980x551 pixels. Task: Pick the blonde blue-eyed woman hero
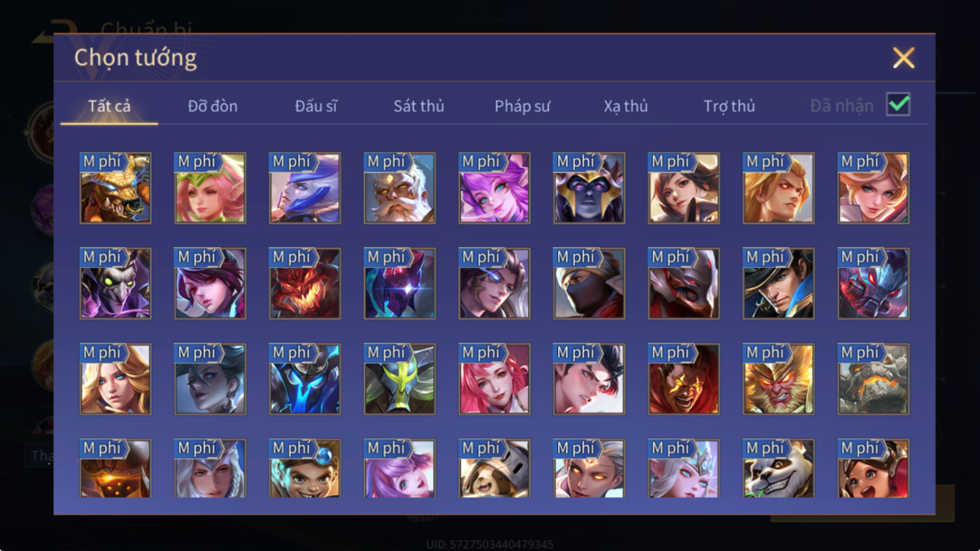pyautogui.click(x=115, y=379)
